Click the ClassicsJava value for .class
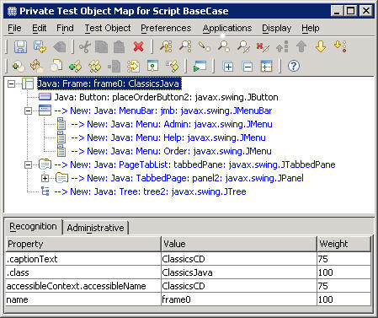Screen dimensions: 378x318 pyautogui.click(x=239, y=272)
